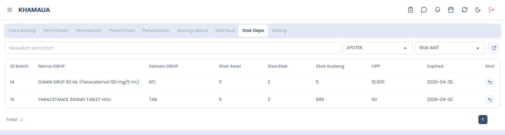Open the APOTEK depo dropdown
Viewport: 505px width, 135px height.
coord(378,48)
